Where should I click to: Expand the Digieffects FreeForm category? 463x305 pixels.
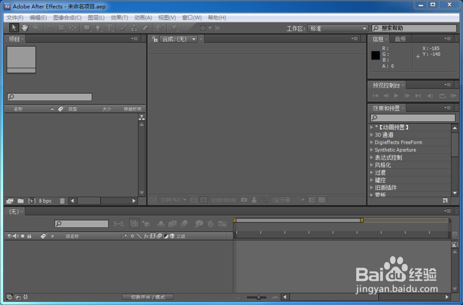pyautogui.click(x=371, y=142)
